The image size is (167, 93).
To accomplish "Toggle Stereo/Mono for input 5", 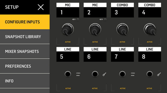I will pos(78,74).
